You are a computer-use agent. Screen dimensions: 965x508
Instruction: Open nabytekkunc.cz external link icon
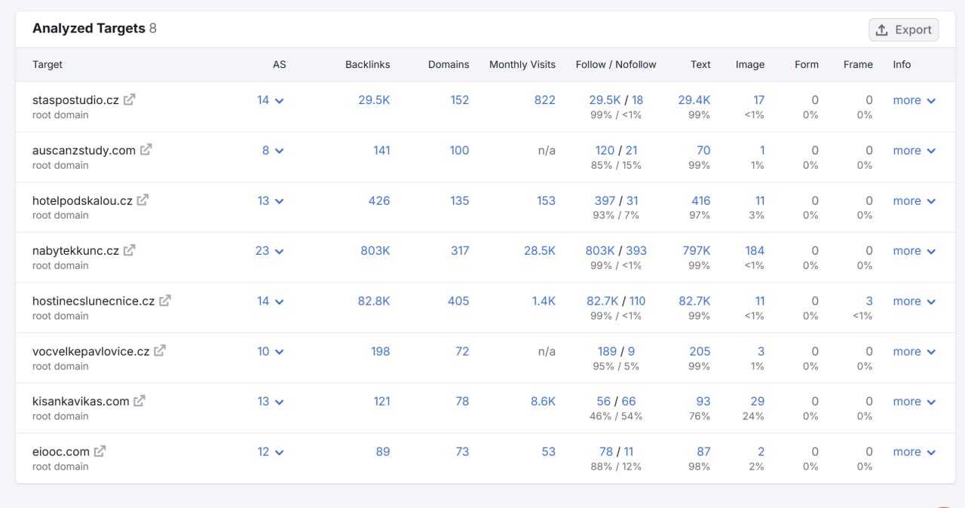pyautogui.click(x=130, y=250)
